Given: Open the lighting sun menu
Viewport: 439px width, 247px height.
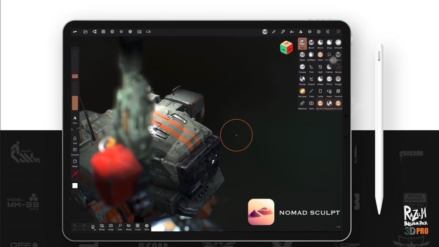Looking at the screenshot, I should [x=121, y=31].
